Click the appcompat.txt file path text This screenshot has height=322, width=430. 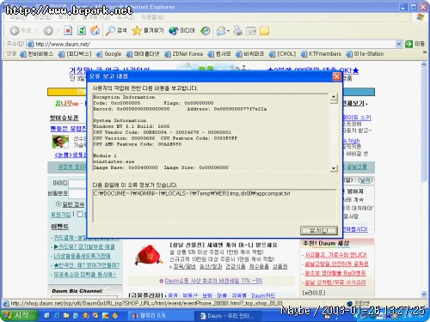[192, 193]
